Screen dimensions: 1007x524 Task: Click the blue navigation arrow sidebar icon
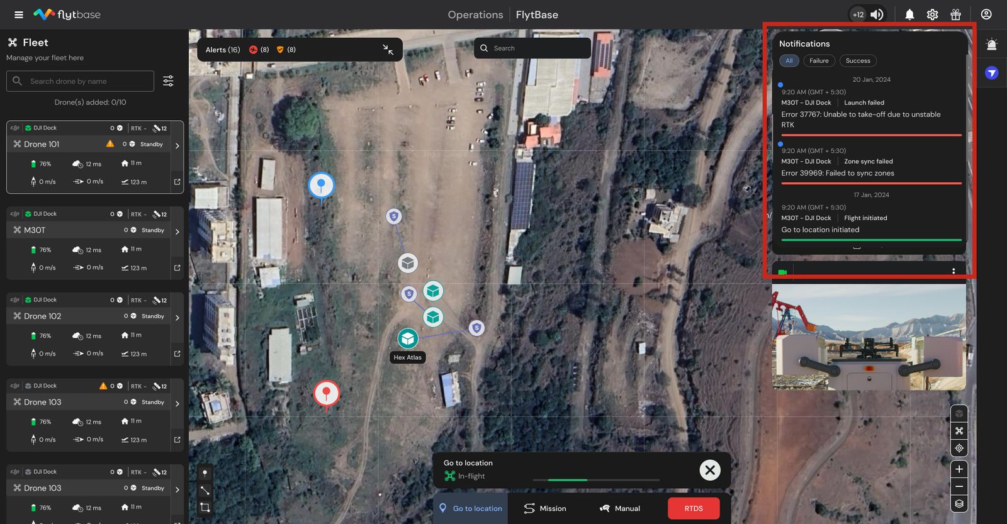tap(992, 73)
